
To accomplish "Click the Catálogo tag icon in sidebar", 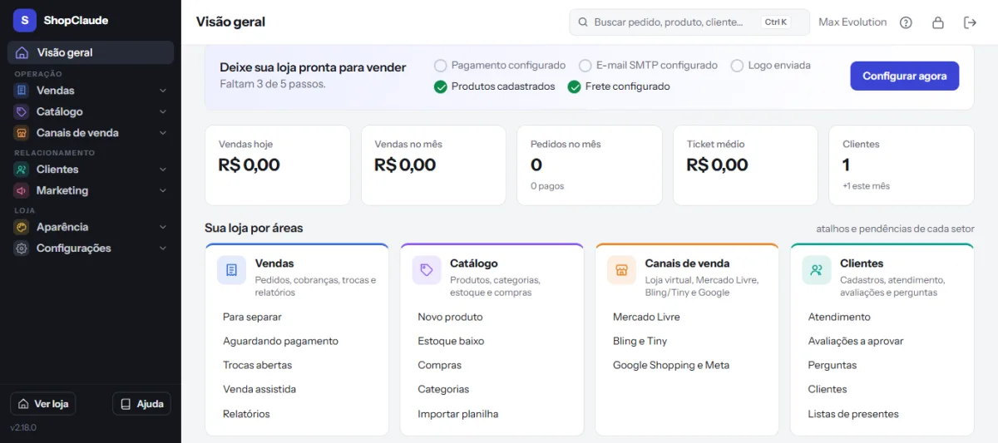I will (21, 111).
